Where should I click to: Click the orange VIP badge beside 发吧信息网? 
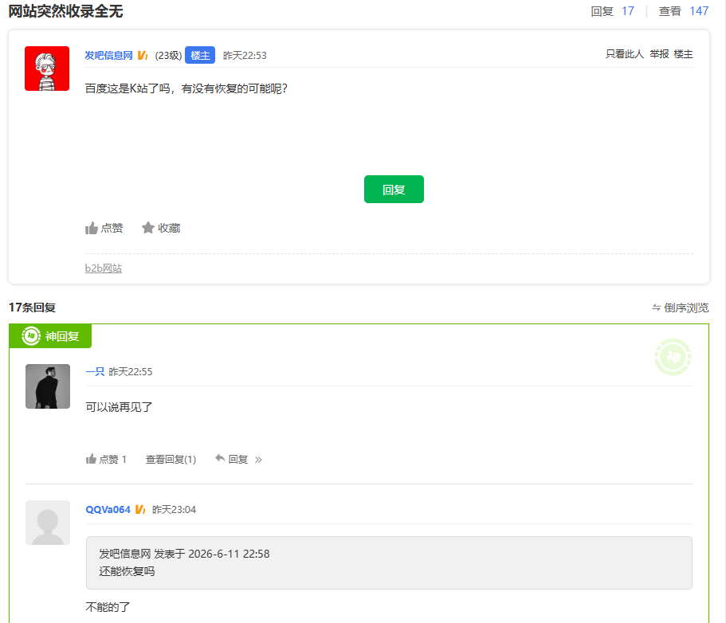pyautogui.click(x=143, y=56)
